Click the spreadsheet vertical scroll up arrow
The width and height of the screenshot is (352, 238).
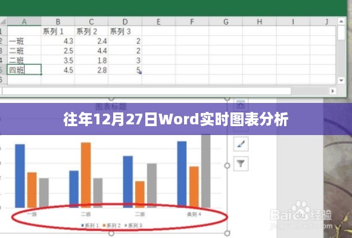[x=341, y=21]
